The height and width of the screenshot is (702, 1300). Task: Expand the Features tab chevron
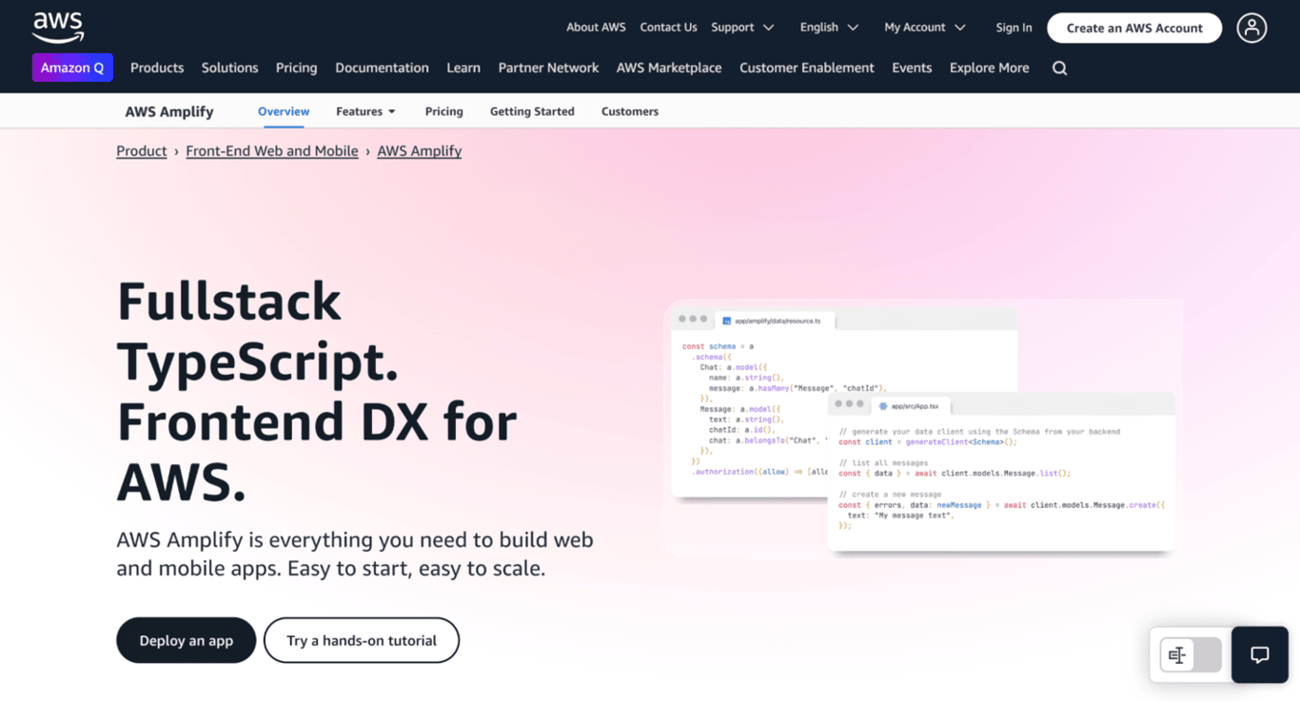click(390, 111)
